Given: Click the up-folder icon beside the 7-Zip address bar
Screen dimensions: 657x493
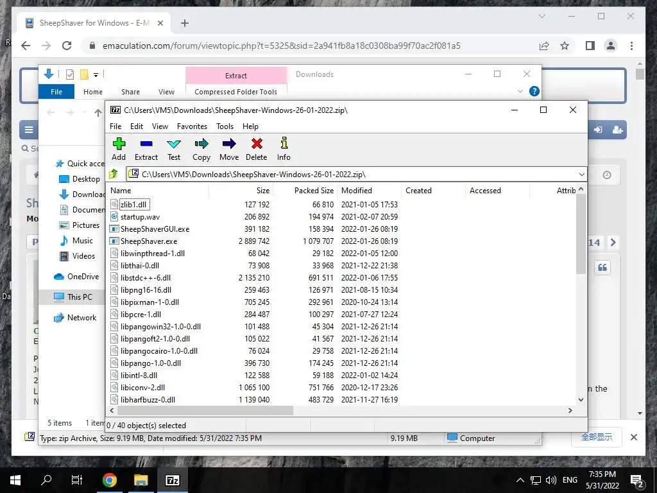Looking at the screenshot, I should (114, 174).
